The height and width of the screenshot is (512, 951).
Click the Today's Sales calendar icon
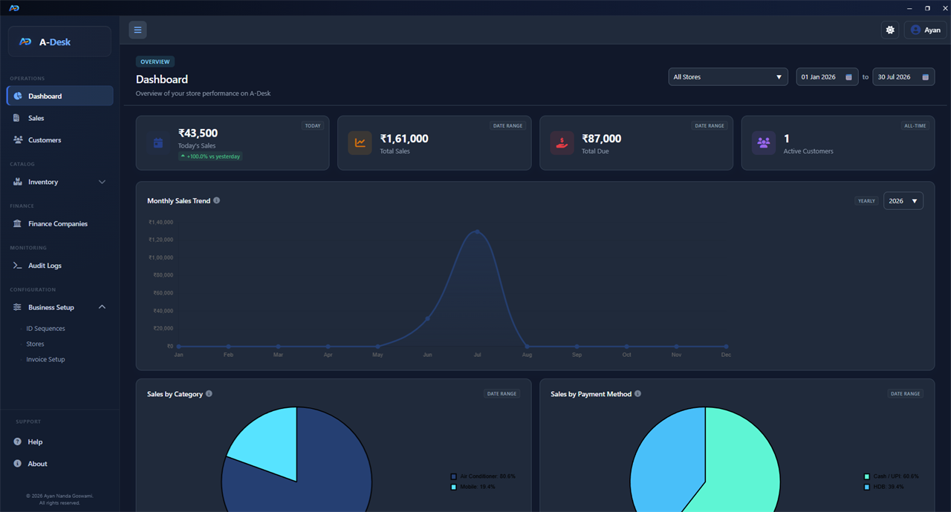pos(158,143)
